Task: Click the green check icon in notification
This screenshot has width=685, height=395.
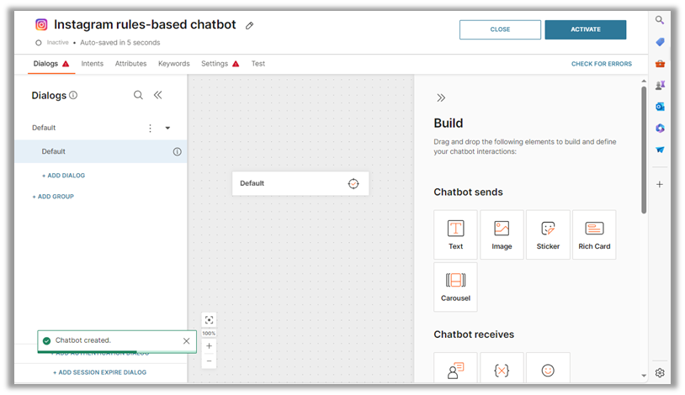Action: pyautogui.click(x=47, y=341)
